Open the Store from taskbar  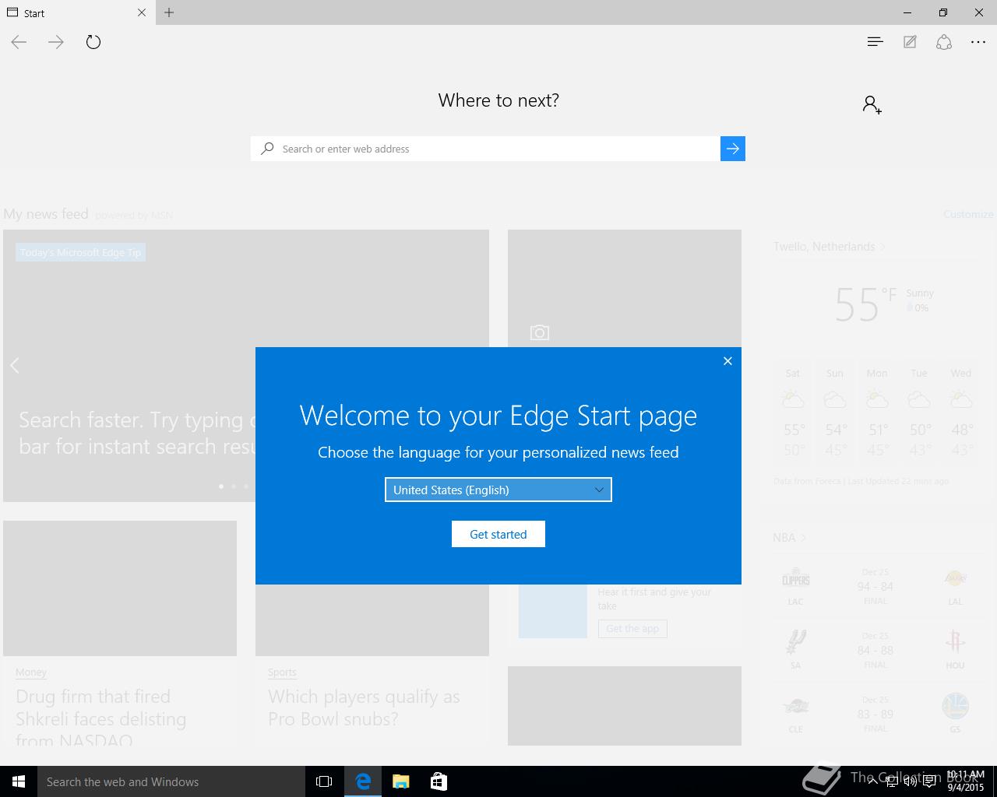[x=438, y=781]
